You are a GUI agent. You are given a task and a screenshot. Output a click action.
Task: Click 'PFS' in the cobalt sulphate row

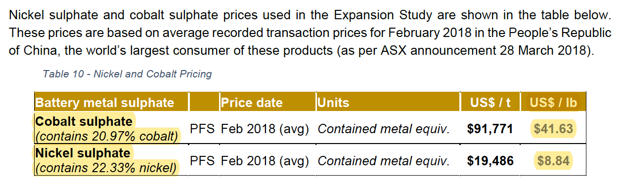(x=202, y=129)
